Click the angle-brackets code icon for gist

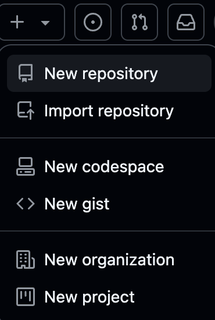coord(26,204)
